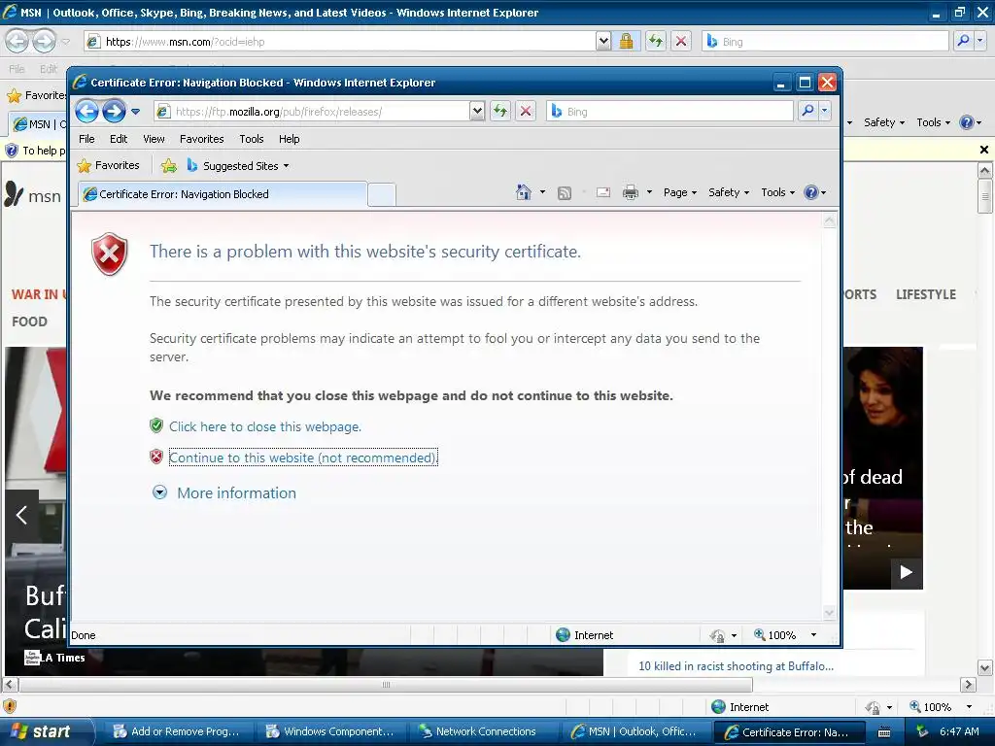Image resolution: width=995 pixels, height=746 pixels.
Task: Click Continue to this website link
Action: [x=303, y=458]
